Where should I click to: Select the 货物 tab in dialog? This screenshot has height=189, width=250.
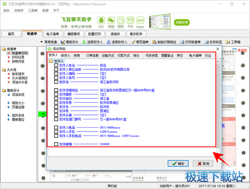77,55
